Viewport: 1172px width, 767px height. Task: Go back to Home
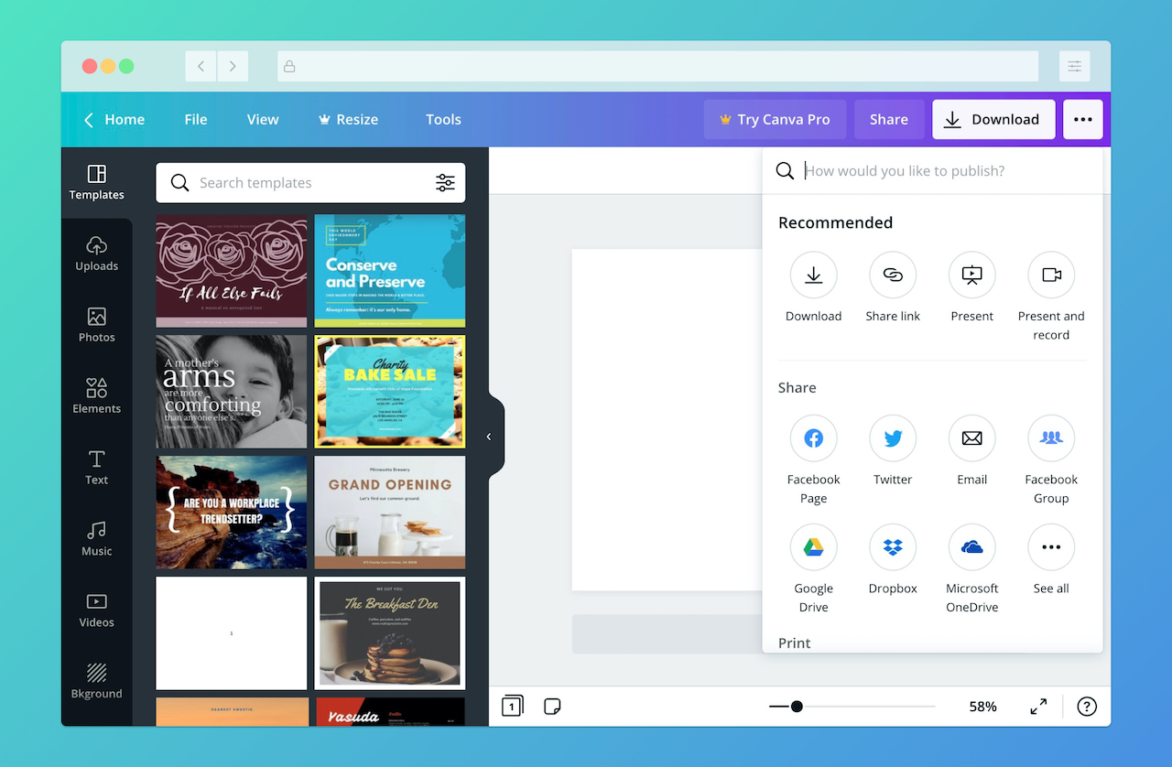(x=114, y=119)
